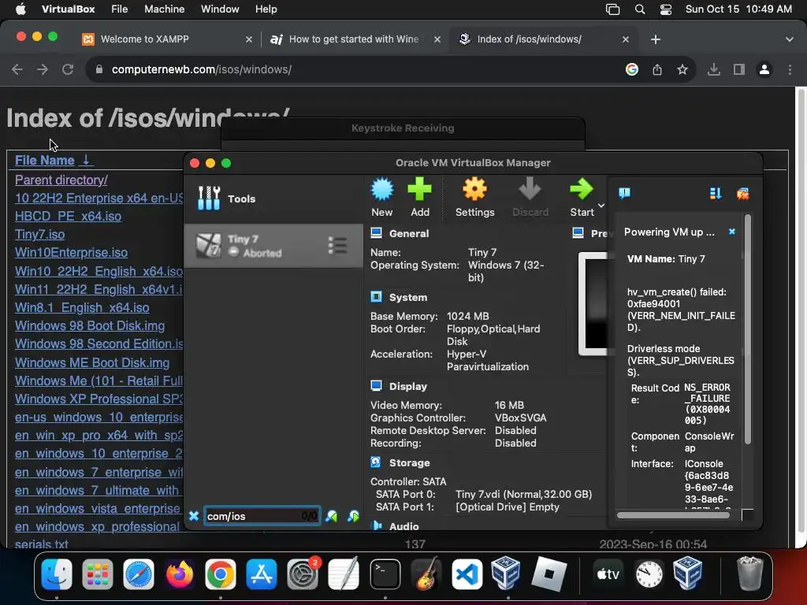
Task: Close the VM search bar with the X
Action: click(x=194, y=516)
